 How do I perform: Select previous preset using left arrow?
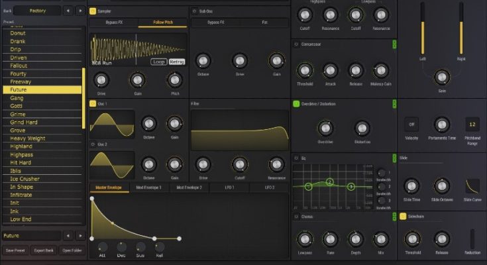[70, 235]
